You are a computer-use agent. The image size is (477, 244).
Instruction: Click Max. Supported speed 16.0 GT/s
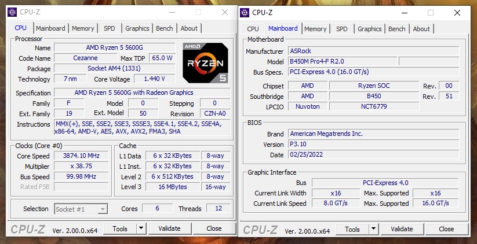click(436, 204)
